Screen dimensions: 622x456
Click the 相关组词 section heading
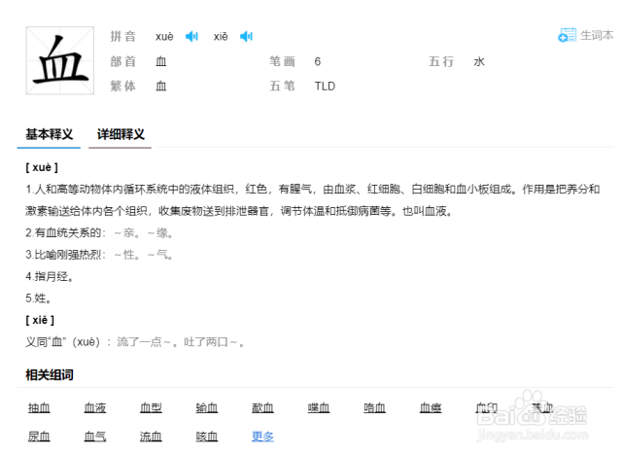(50, 375)
